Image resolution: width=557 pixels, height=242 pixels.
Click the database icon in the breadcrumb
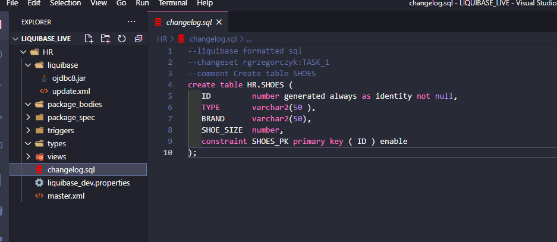pyautogui.click(x=181, y=39)
